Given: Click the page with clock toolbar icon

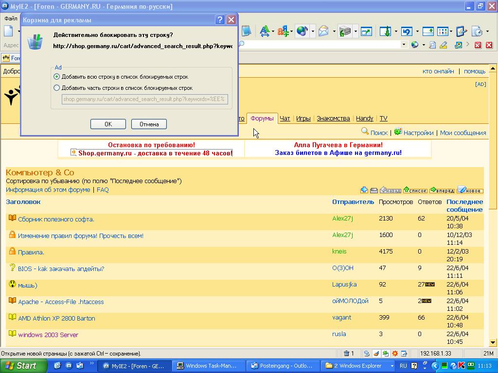Looking at the screenshot, I should (477, 31).
